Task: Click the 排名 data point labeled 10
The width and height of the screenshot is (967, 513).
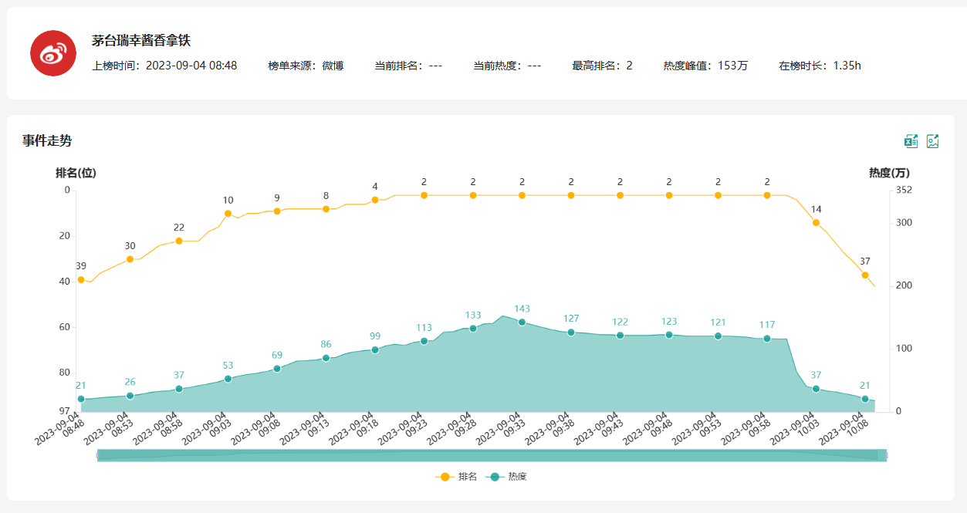Action: click(x=228, y=214)
